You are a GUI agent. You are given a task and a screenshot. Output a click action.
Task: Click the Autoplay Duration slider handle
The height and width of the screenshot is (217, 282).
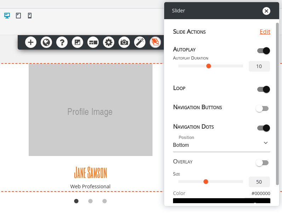209,66
